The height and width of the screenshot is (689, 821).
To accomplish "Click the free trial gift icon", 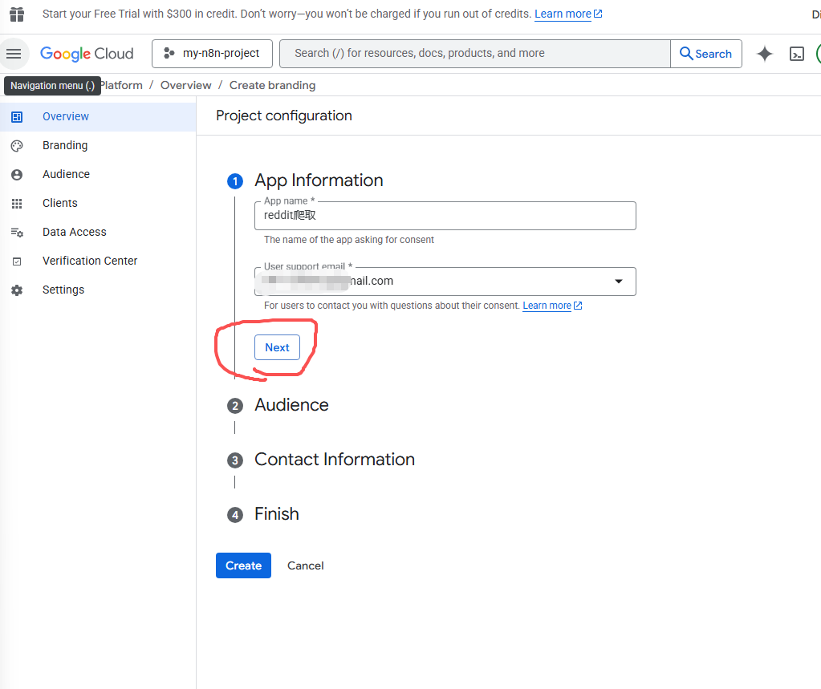I will (17, 14).
